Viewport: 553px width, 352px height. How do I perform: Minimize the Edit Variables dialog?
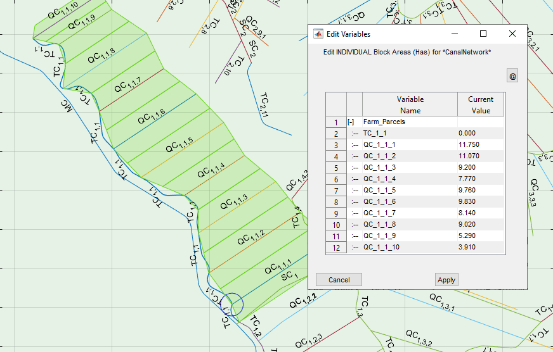(454, 34)
